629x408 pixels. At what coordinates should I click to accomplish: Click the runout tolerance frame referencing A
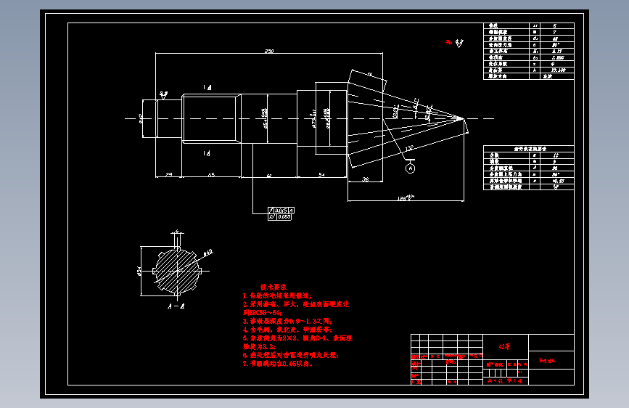coord(281,211)
